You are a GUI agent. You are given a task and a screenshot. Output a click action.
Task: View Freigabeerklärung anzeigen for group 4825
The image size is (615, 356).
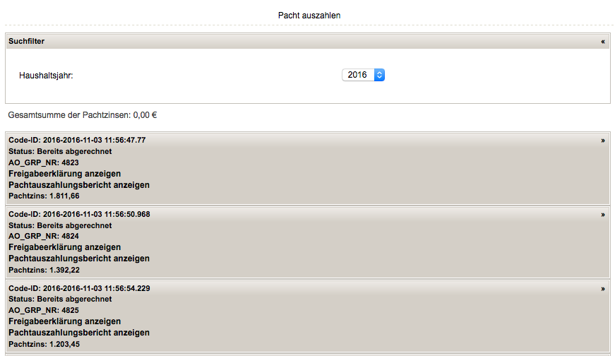click(x=64, y=321)
